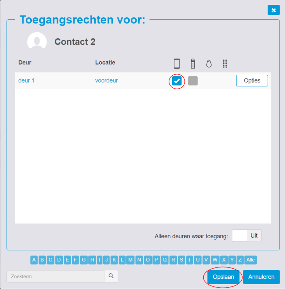Filter doors by letter G
This screenshot has height=289, width=285.
point(84,260)
